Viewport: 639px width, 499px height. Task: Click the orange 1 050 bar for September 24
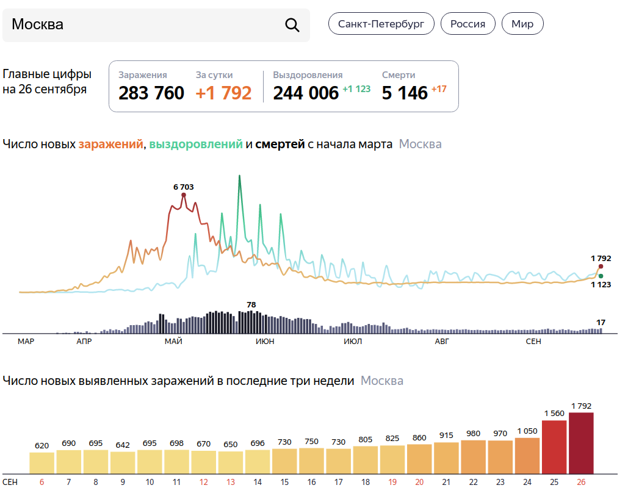[527, 455]
